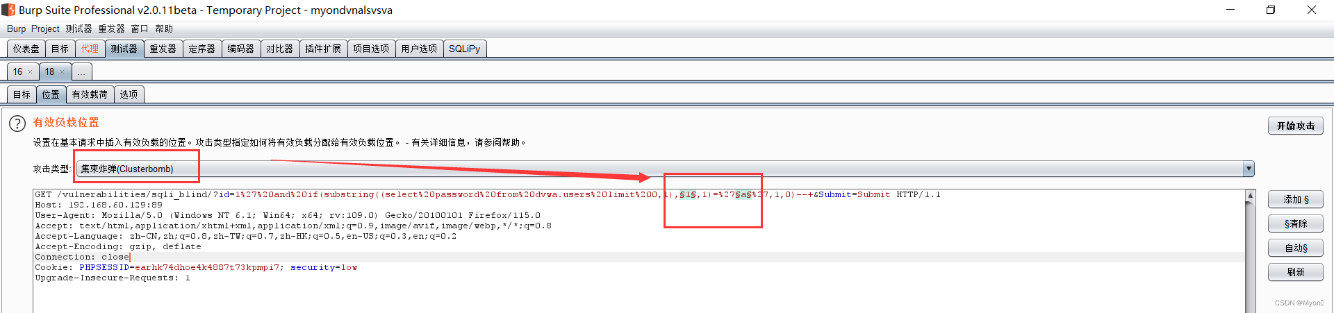Open the 窗口 menu
This screenshot has height=313, width=1334.
(x=140, y=28)
